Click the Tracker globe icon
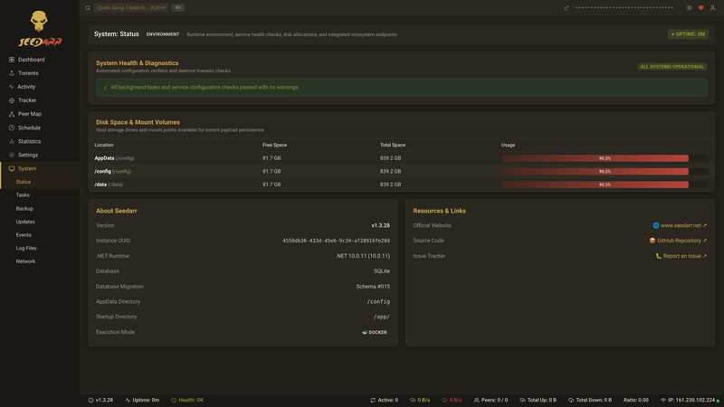The height and width of the screenshot is (407, 724). click(12, 100)
